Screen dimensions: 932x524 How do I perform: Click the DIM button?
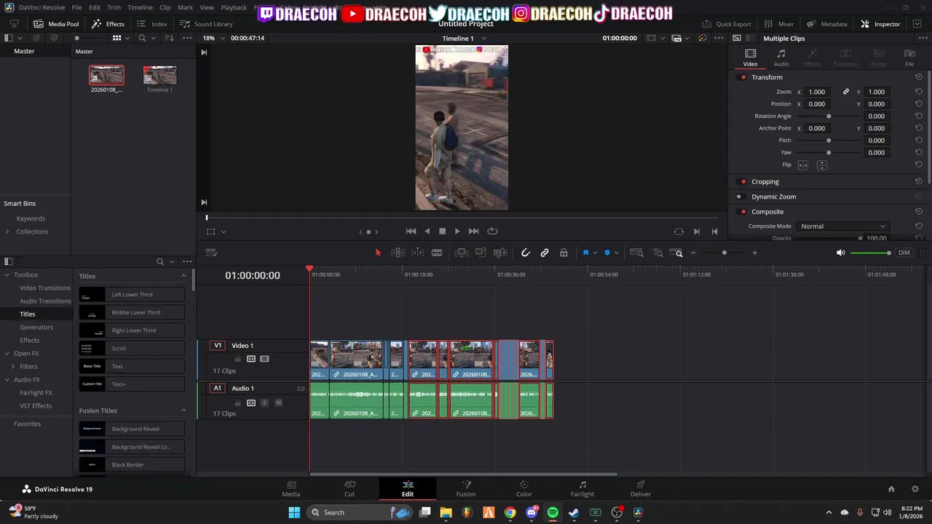pos(904,253)
